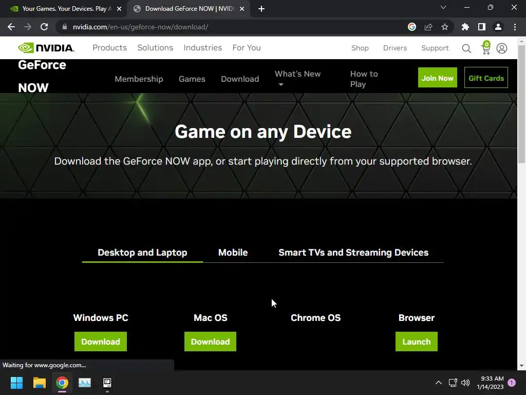
Task: Open volume control tray icon
Action: [465, 383]
